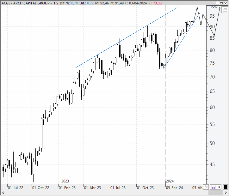Click the pin icon beside save

(x=219, y=187)
